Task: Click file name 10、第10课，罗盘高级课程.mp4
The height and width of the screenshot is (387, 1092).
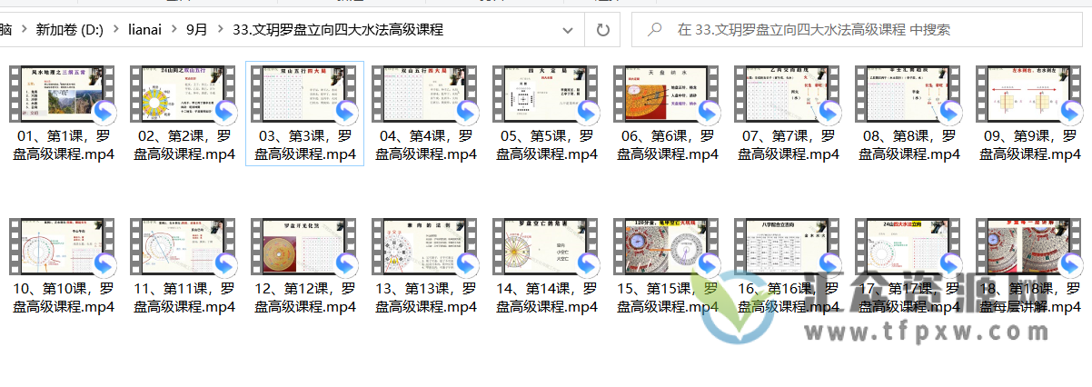Action: (64, 298)
